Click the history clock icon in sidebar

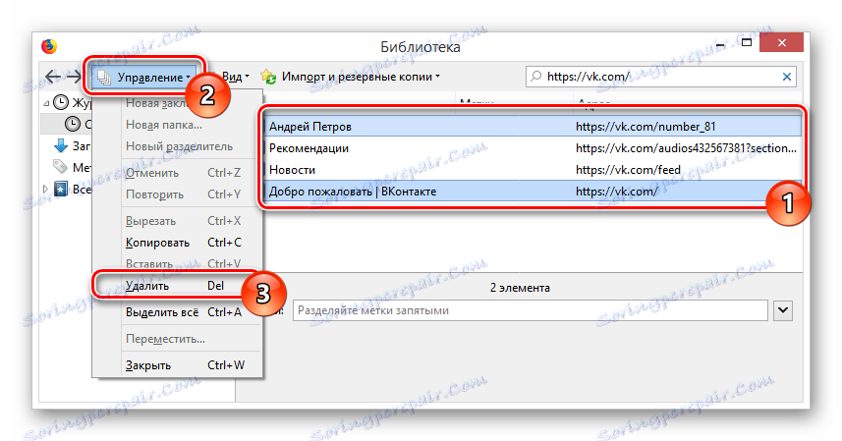coord(61,102)
